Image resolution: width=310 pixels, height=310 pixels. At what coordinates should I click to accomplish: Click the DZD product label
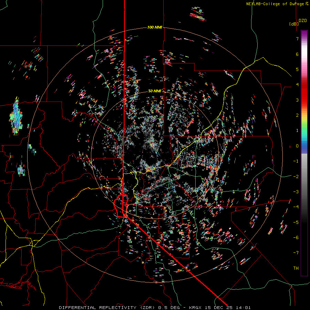[x=303, y=21]
